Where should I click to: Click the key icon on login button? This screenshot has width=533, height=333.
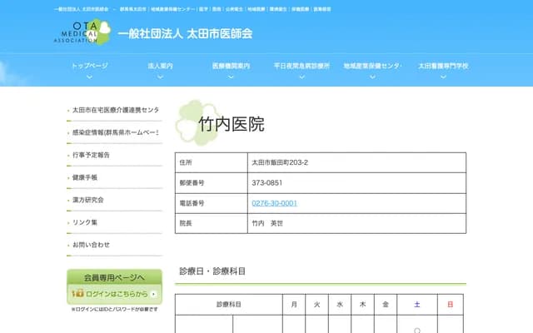77,294
